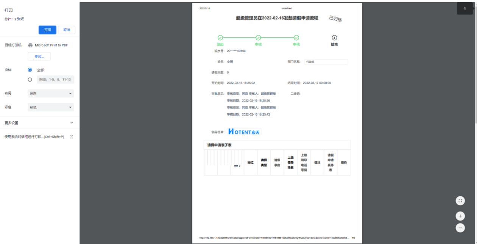This screenshot has height=244, width=477.
Task: Click the 总计：2 张纸 summary text
Action: pos(14,19)
